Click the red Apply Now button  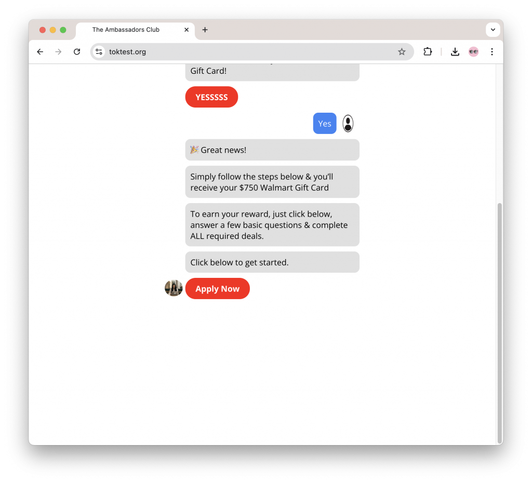218,289
